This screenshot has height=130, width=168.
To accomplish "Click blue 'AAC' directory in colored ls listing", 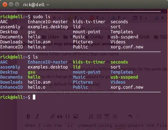I will (x=4, y=62).
